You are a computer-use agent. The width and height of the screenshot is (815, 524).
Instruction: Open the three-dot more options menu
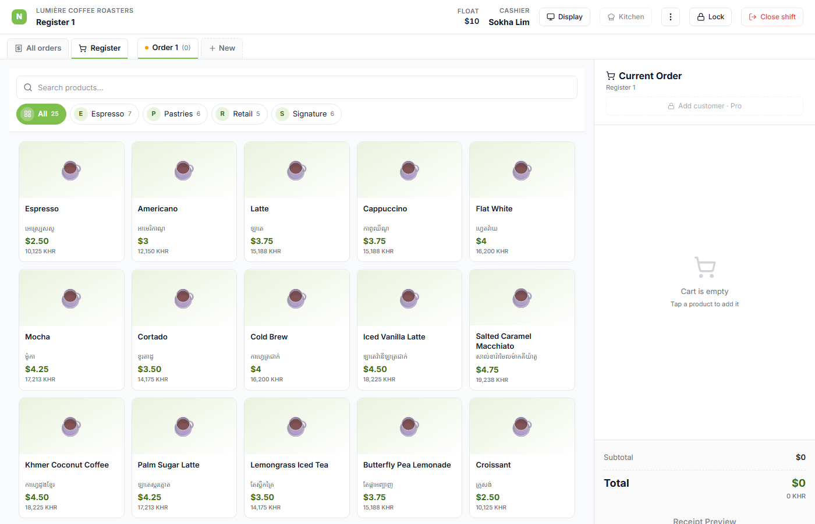coord(671,17)
